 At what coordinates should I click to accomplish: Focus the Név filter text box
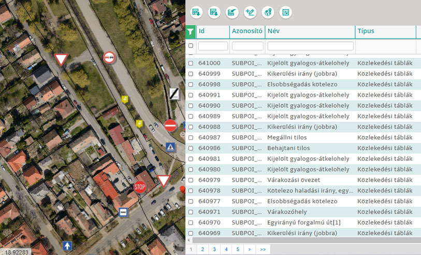(310, 46)
